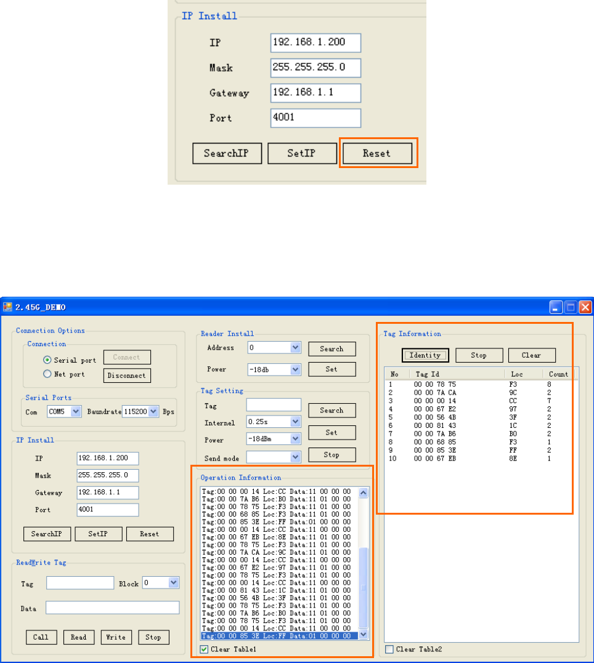This screenshot has width=594, height=663.
Task: Click SetIP in the enlarged IP Install view
Action: [x=303, y=153]
